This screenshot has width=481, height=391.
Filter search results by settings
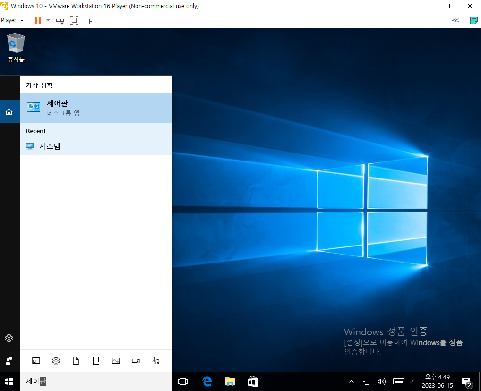(56, 361)
